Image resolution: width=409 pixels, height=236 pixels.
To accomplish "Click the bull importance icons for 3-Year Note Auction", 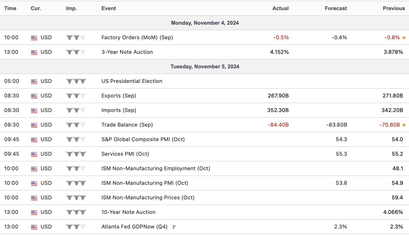I will (x=76, y=52).
